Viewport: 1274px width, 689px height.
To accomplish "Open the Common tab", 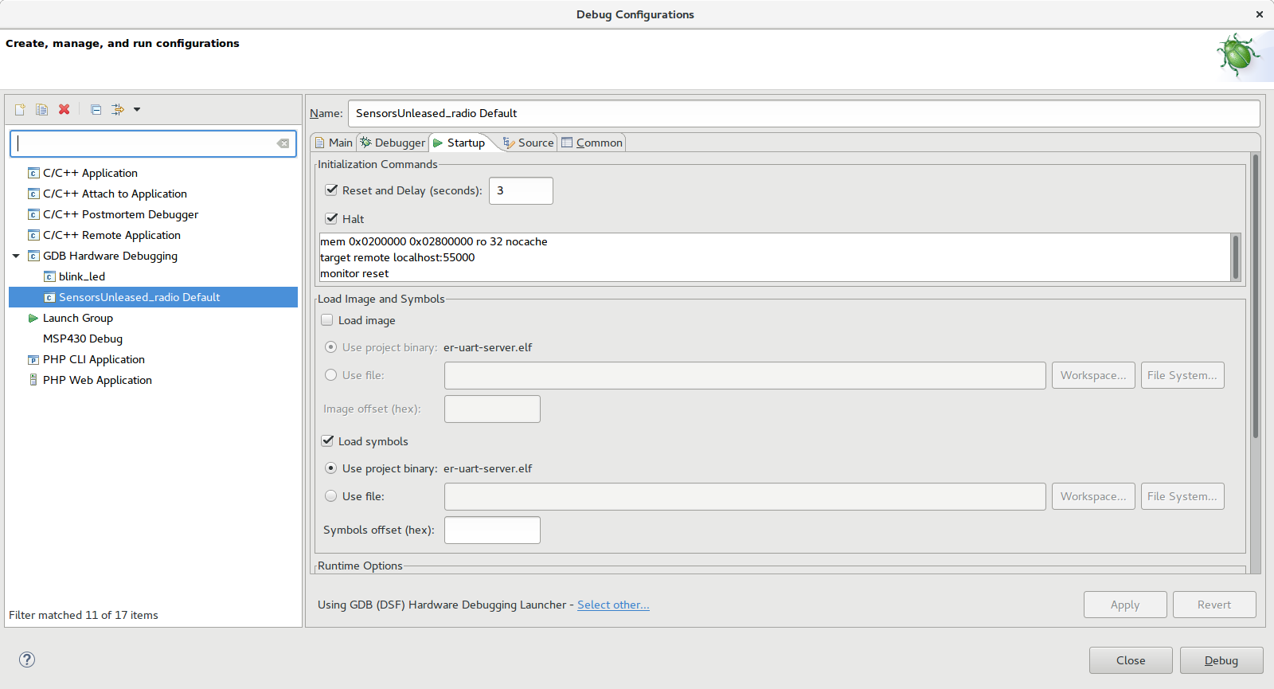I will pyautogui.click(x=592, y=143).
